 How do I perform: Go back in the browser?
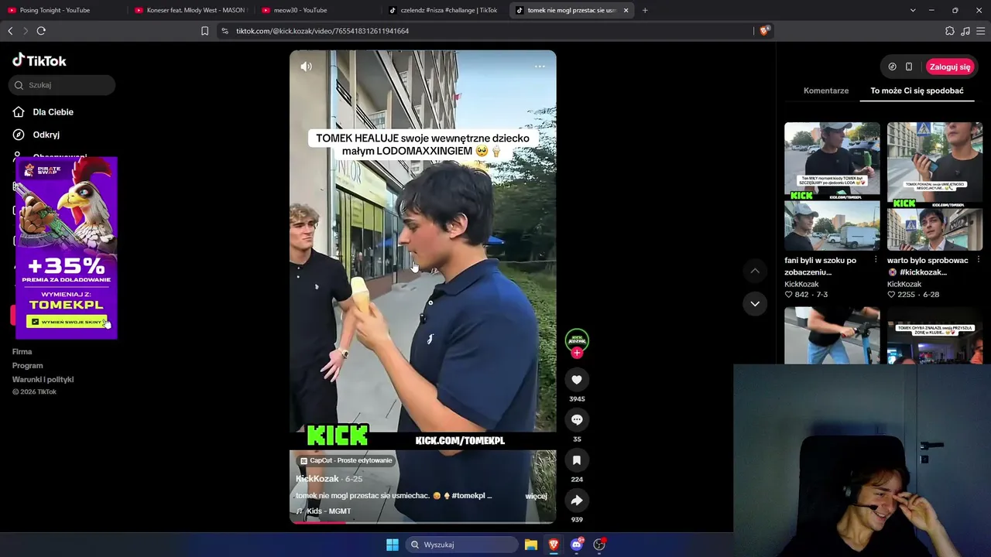10,31
